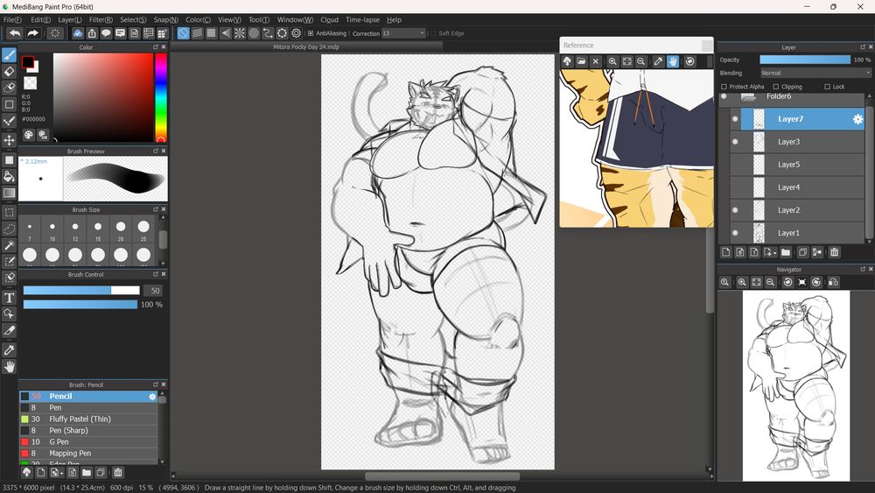875x493 pixels.
Task: Select the Magic Wand tool
Action: [x=9, y=245]
